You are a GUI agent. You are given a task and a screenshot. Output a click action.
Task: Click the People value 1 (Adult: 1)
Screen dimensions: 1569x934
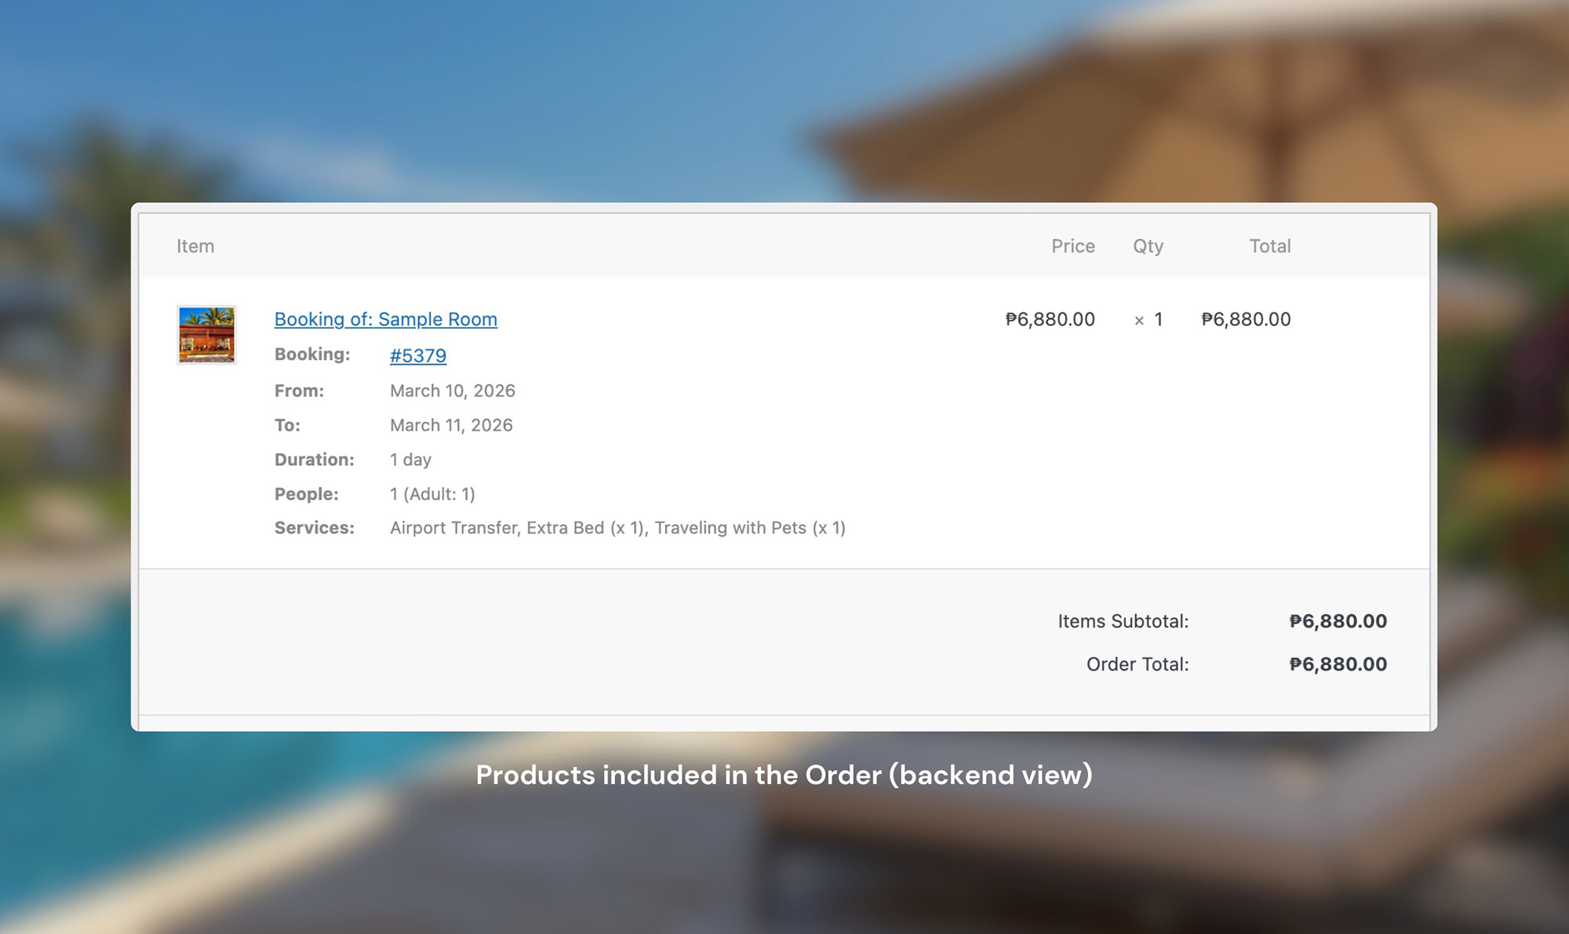(x=432, y=494)
